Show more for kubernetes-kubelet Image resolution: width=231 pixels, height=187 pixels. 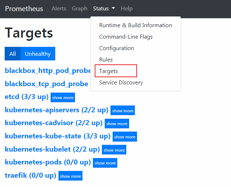click(114, 150)
